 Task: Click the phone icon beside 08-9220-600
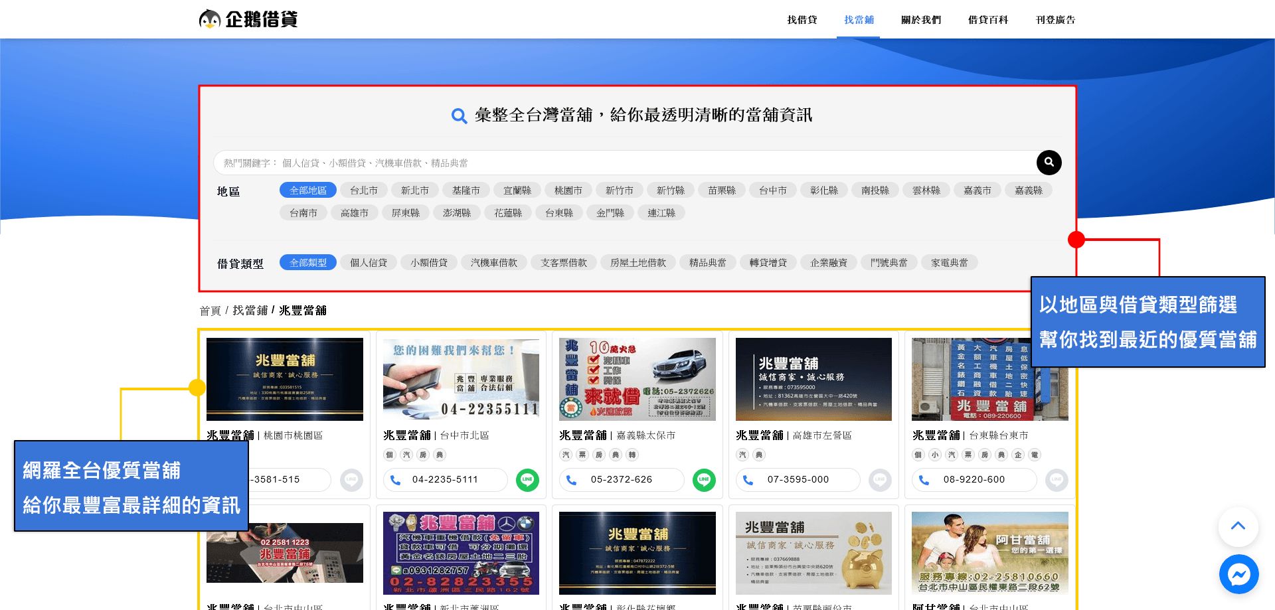click(924, 480)
